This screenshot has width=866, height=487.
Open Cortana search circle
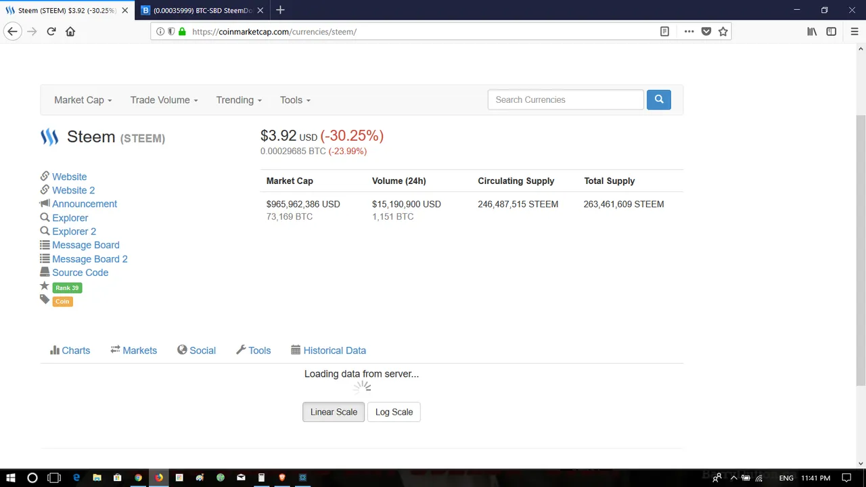click(x=32, y=478)
